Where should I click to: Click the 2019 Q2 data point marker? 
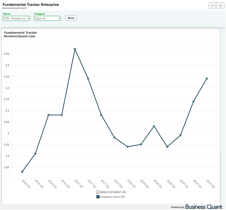point(193,102)
